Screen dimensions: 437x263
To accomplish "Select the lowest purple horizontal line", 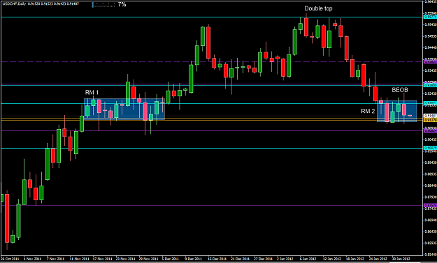I will [212, 206].
